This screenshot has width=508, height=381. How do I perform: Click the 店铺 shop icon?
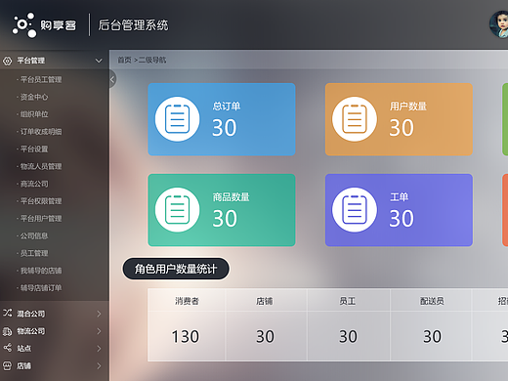[x=7, y=365]
